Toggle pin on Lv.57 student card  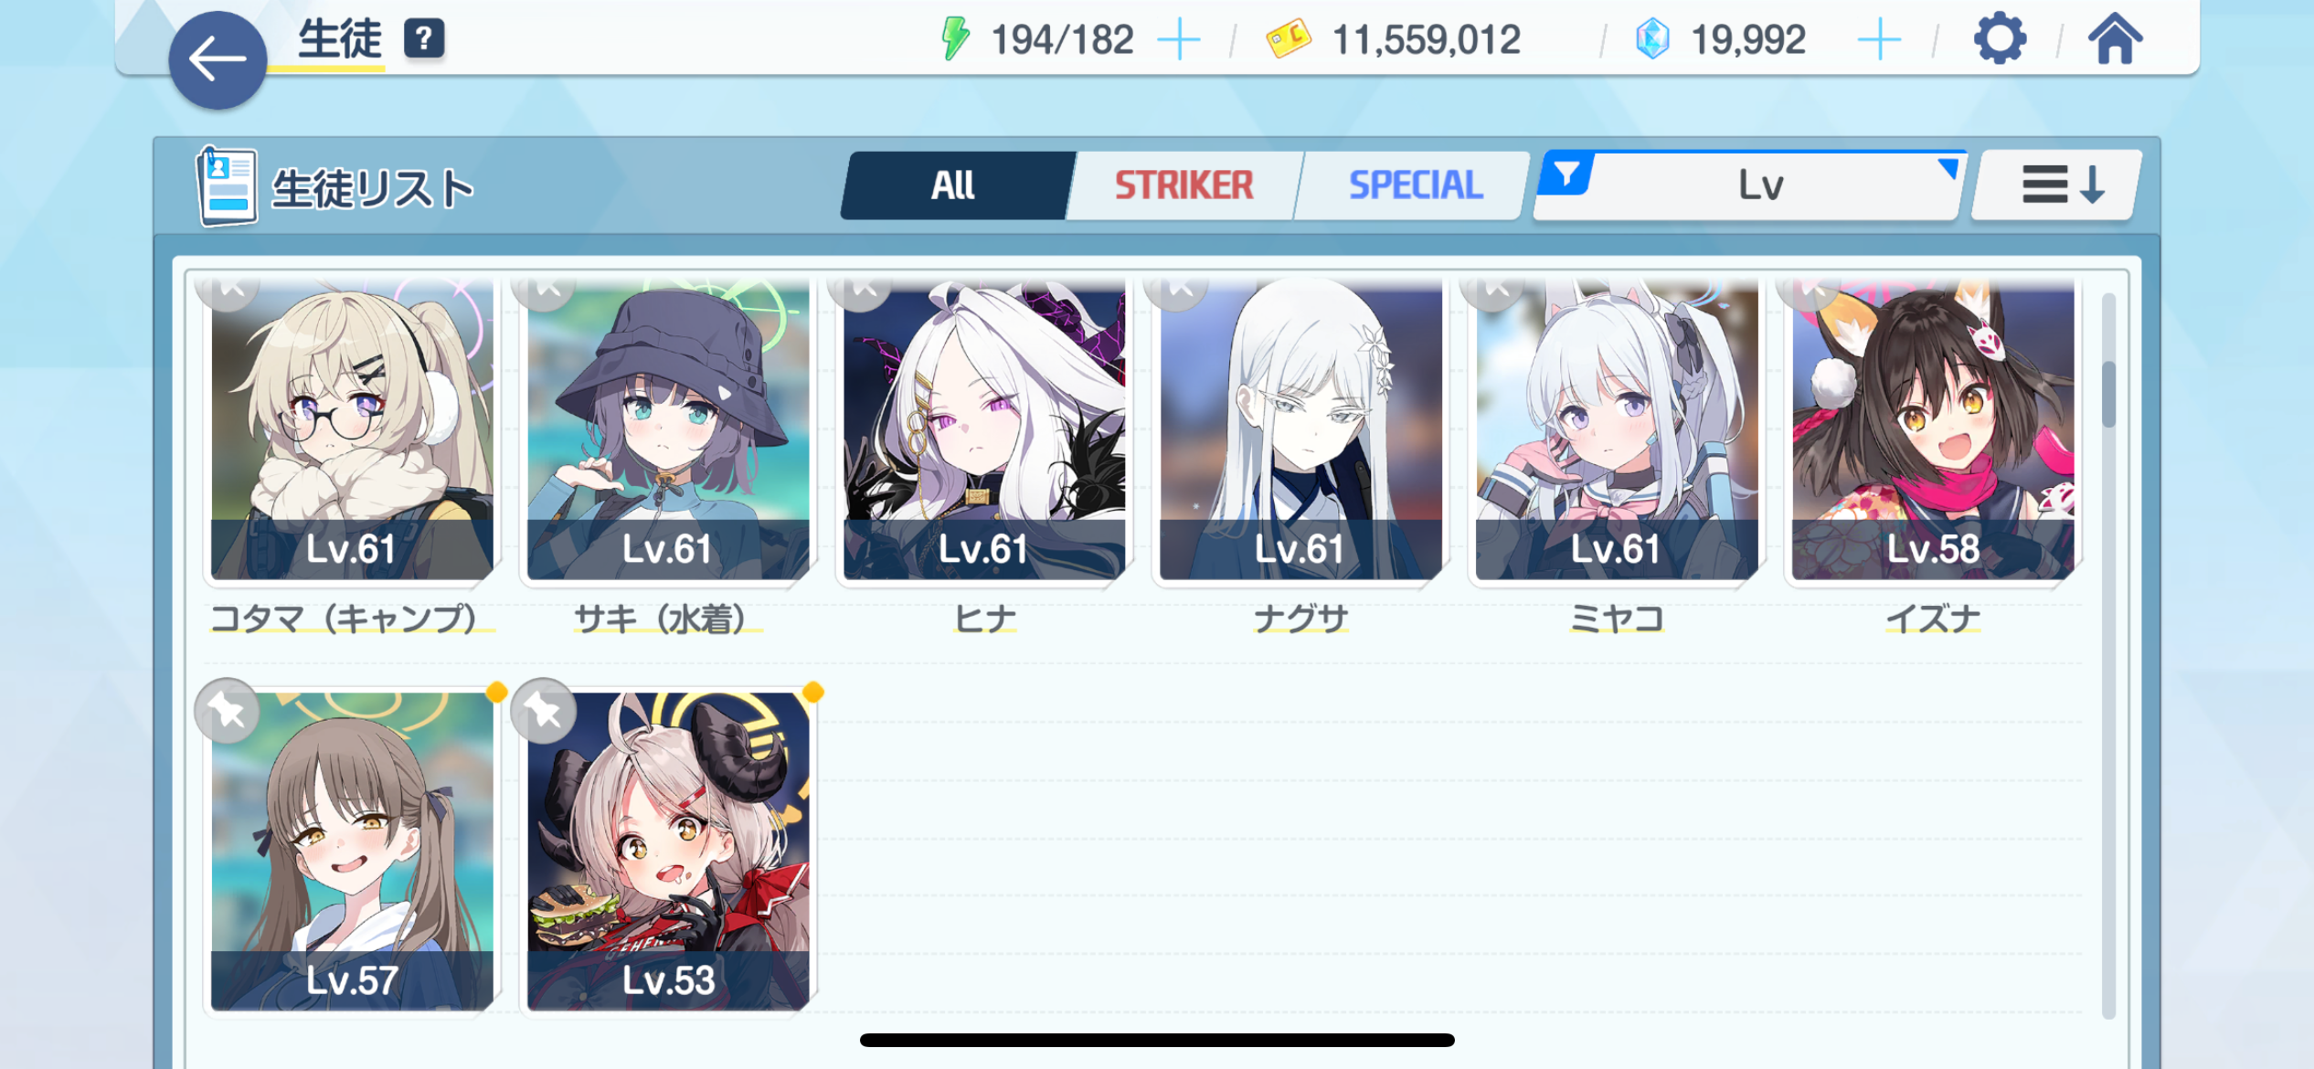pyautogui.click(x=227, y=711)
